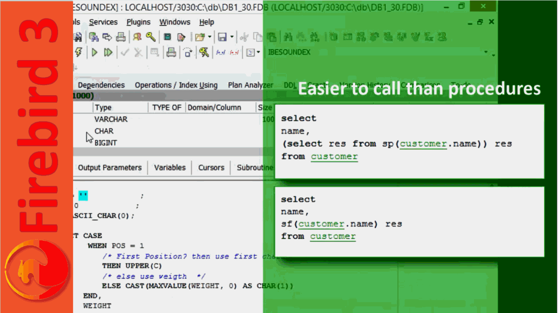Image resolution: width=558 pixels, height=313 pixels.
Task: Click the database search binoculars icon
Action: coord(94,37)
